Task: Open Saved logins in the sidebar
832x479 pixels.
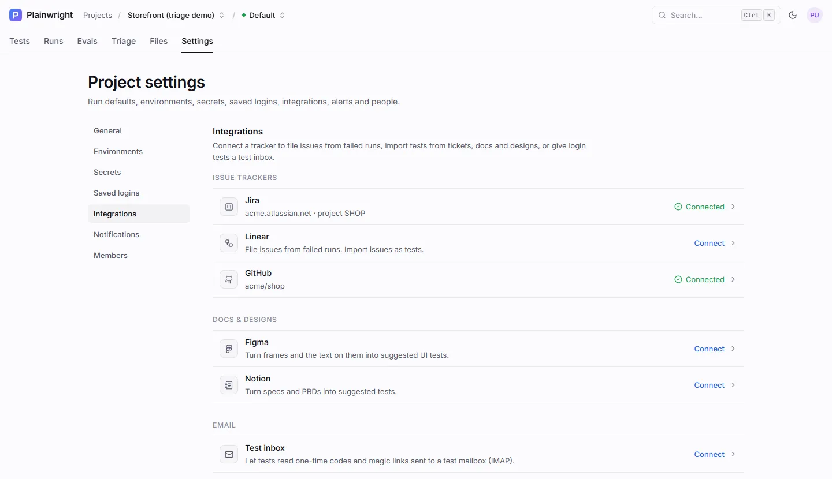Action: coord(139,193)
